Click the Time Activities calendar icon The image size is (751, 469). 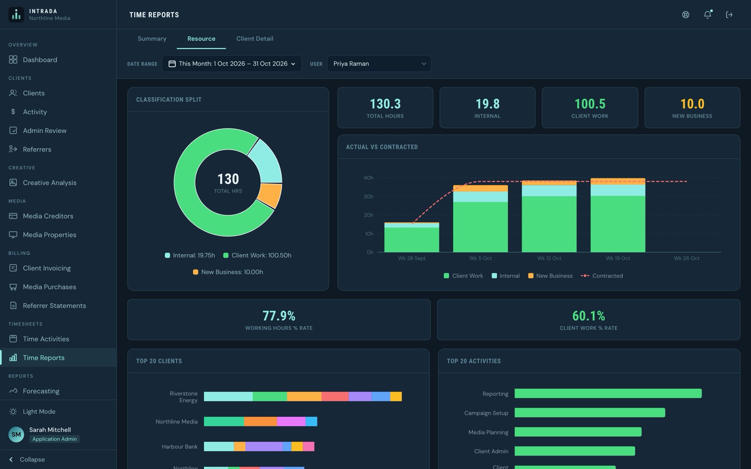pyautogui.click(x=13, y=339)
